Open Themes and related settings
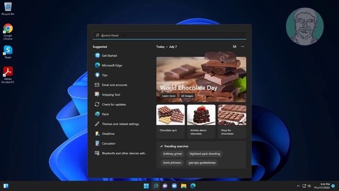 (121, 124)
